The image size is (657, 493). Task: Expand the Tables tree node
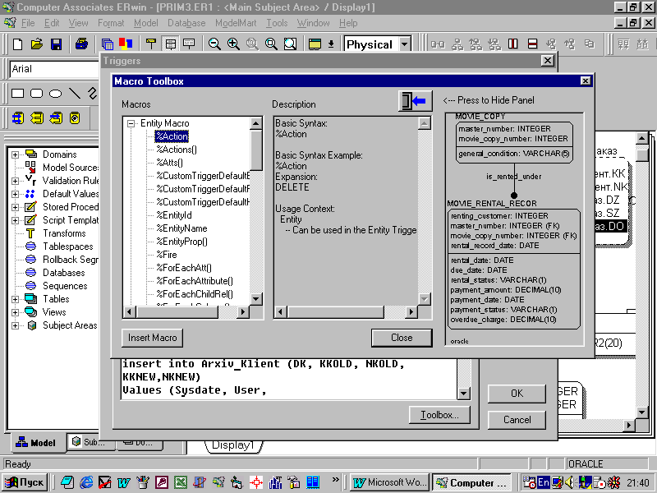coord(15,299)
